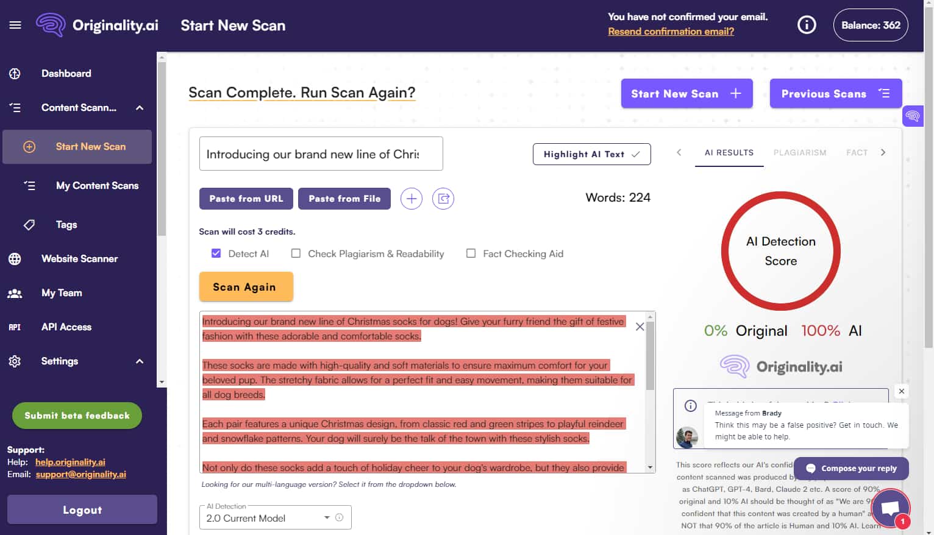This screenshot has height=535, width=934.
Task: Open the chat support bubble
Action: click(891, 508)
